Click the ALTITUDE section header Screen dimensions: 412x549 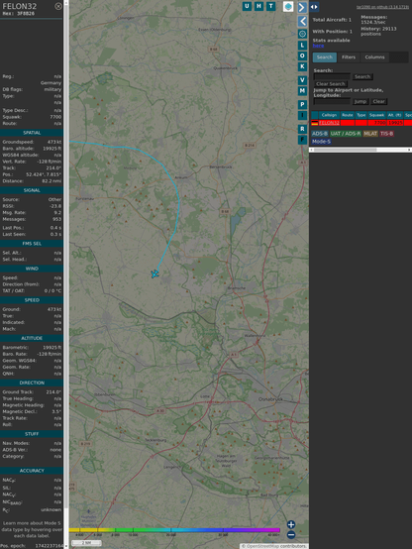(32, 338)
